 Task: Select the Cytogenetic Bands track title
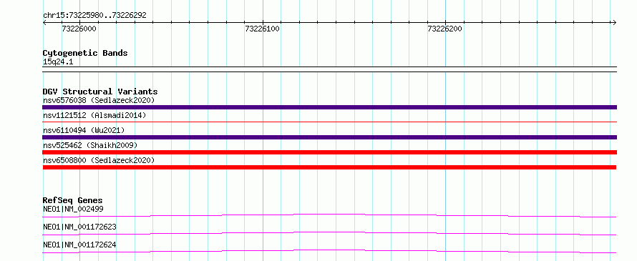tap(85, 53)
